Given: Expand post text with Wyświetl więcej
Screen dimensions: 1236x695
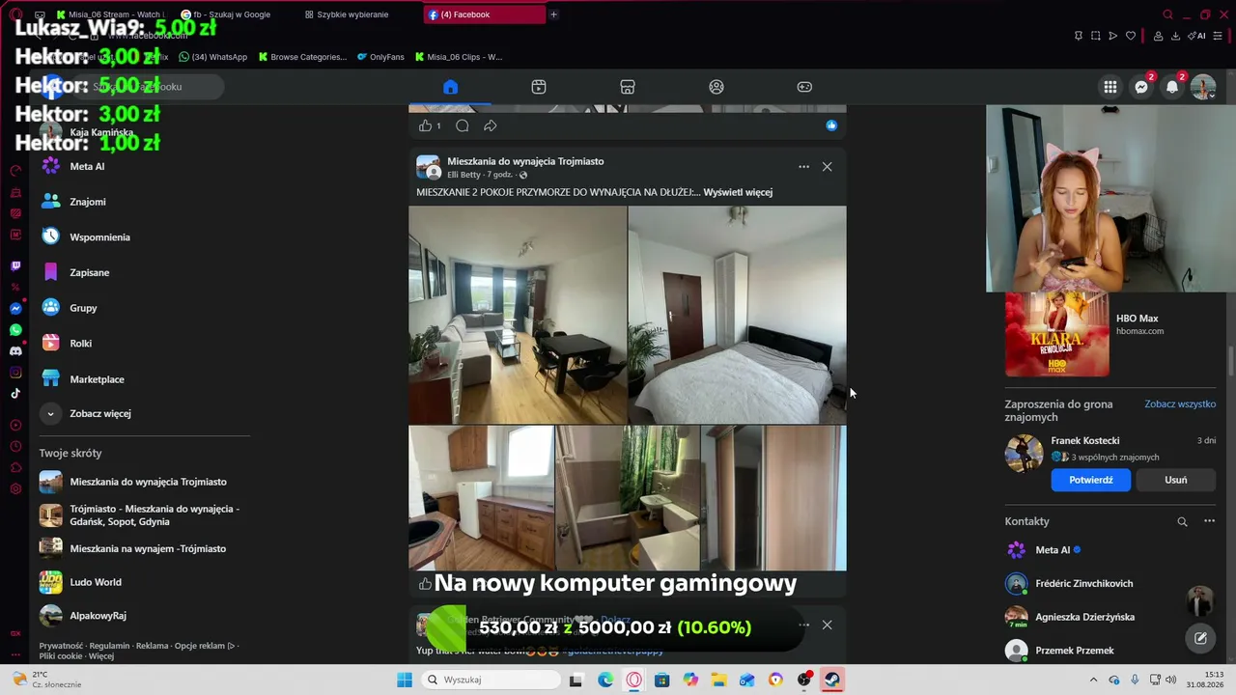Looking at the screenshot, I should 738,192.
